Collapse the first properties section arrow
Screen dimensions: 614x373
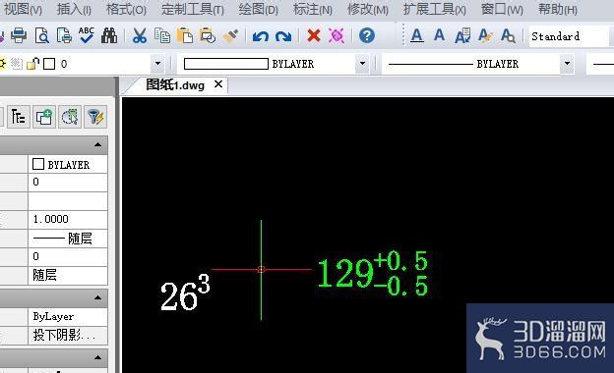point(97,144)
